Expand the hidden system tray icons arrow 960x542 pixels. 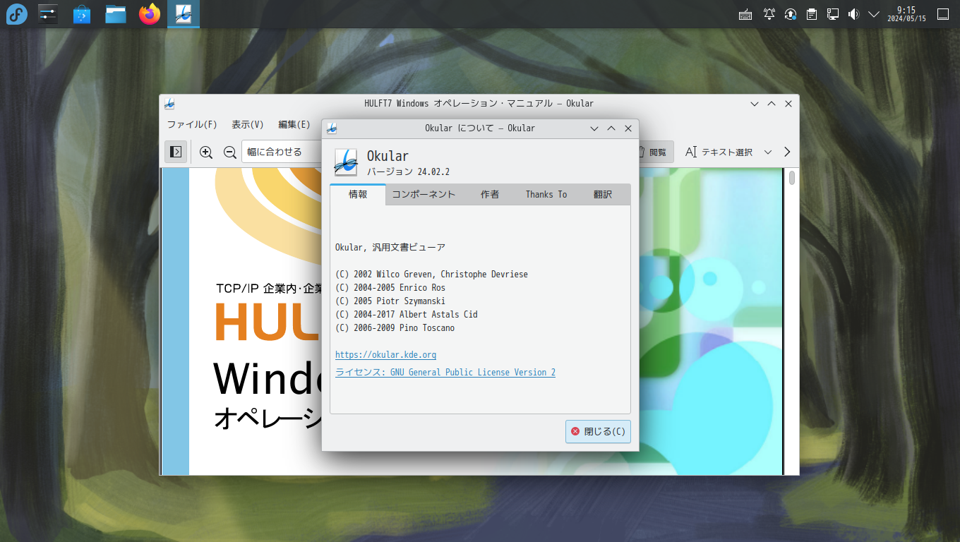point(874,14)
